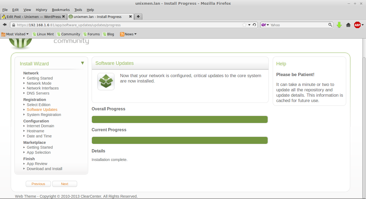Screen dimensions: 366x199
Task: Open the Edit menu
Action: 16,10
